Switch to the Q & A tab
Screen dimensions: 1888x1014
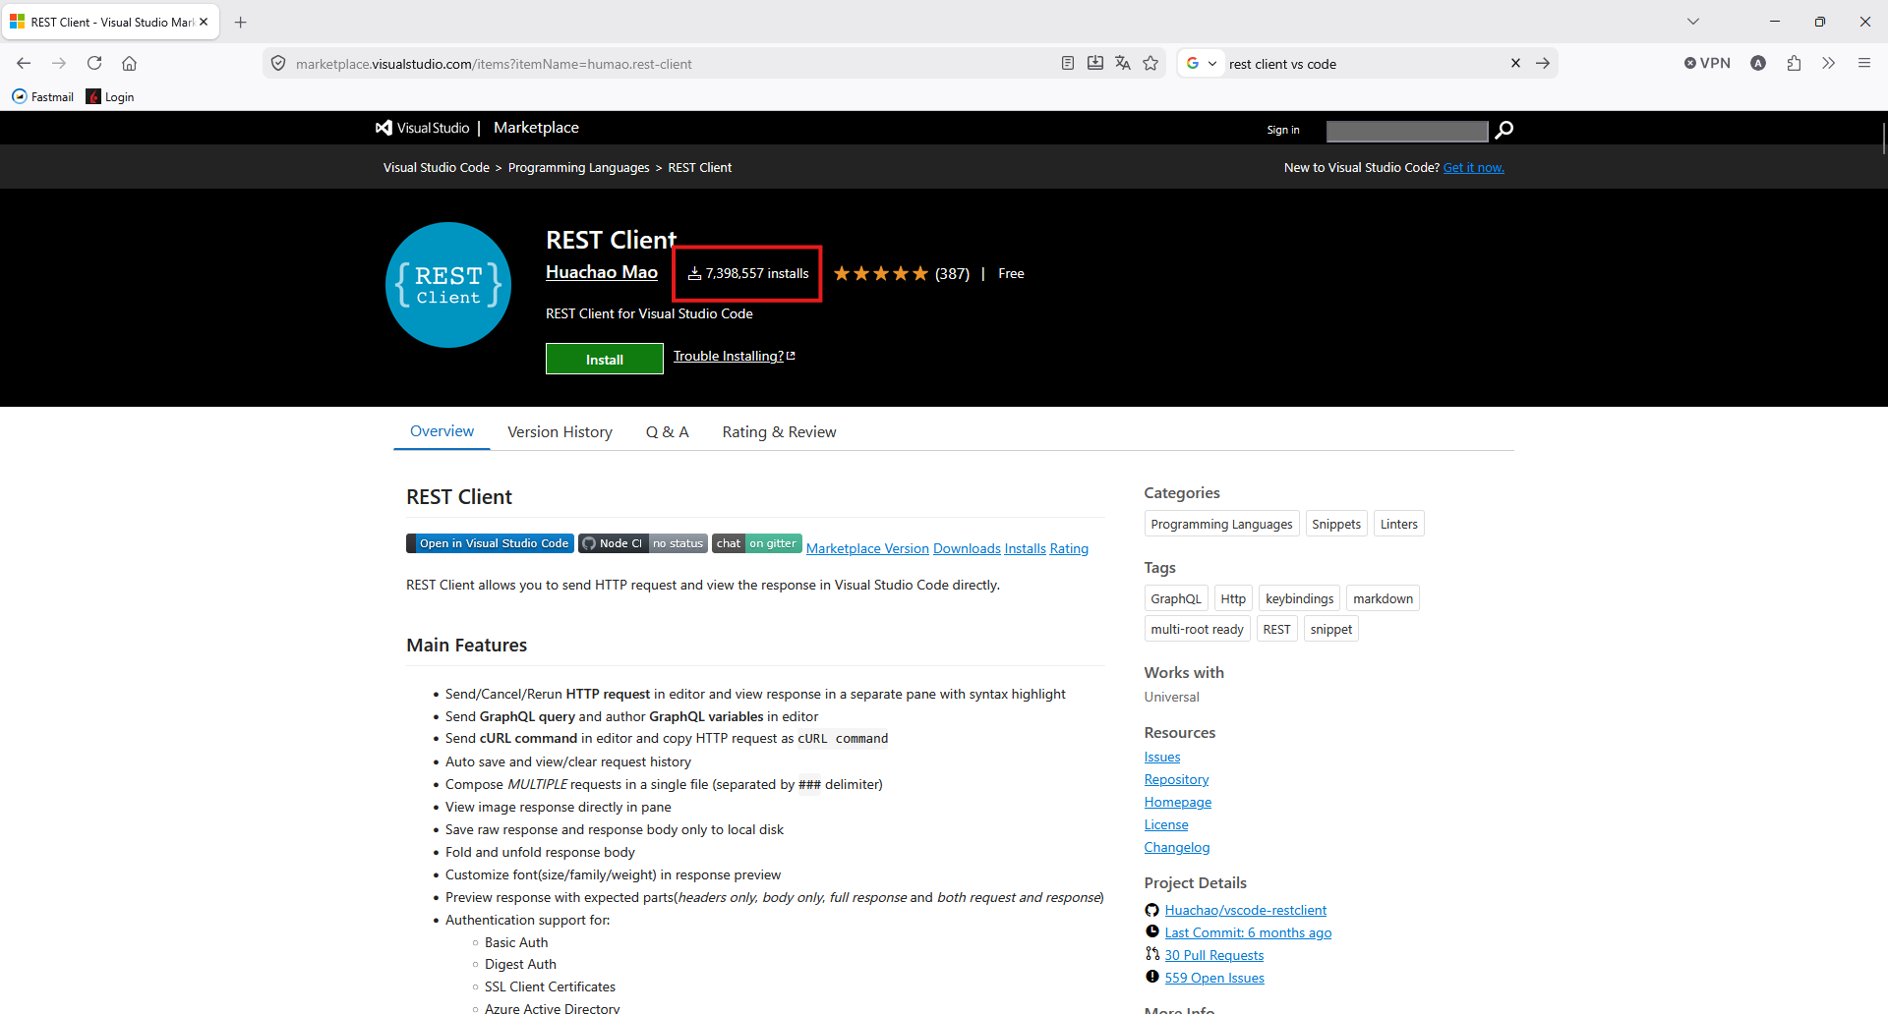(x=667, y=432)
